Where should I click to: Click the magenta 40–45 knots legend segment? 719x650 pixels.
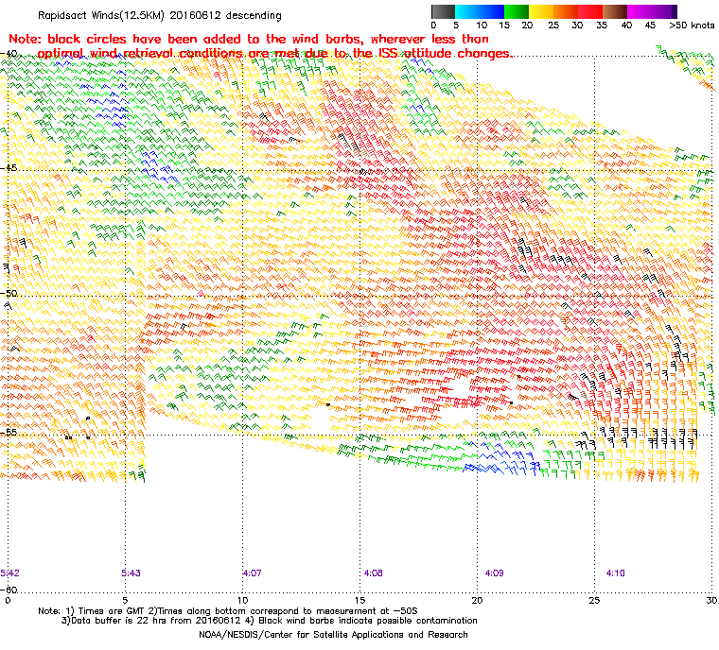[x=640, y=11]
